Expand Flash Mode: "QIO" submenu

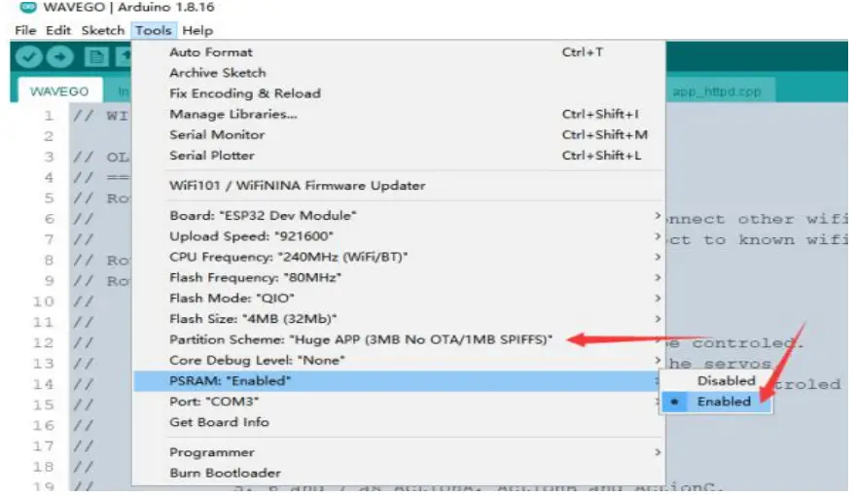click(x=399, y=299)
